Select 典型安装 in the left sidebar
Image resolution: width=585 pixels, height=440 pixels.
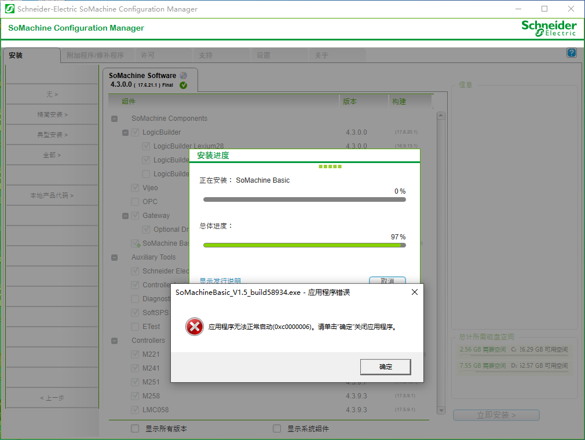tap(52, 135)
